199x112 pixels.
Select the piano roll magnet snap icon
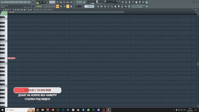pos(6,10)
